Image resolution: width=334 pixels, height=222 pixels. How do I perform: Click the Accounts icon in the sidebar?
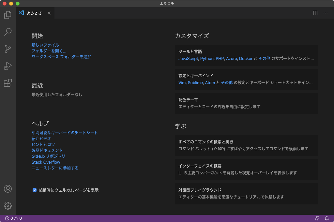(x=8, y=189)
